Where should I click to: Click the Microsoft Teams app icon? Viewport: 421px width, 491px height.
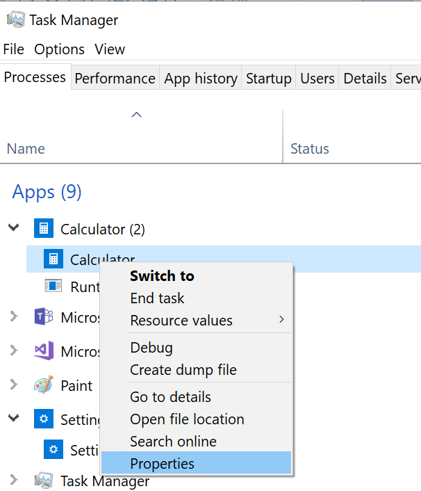44,316
